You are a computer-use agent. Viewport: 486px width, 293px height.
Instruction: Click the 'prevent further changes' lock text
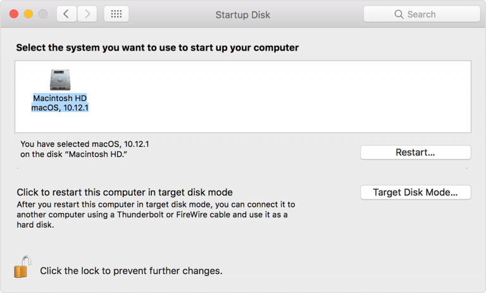(131, 271)
